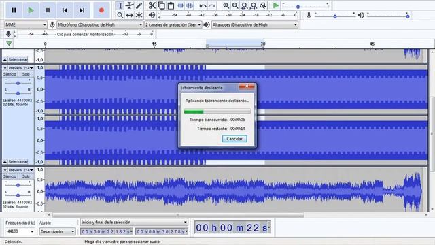Trim audio outside the selection
This screenshot has height=245, width=435.
point(180,5)
